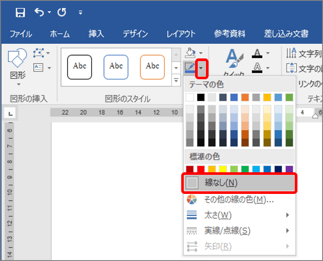Click the Redo/Repeat circular arrow icon

[62, 13]
